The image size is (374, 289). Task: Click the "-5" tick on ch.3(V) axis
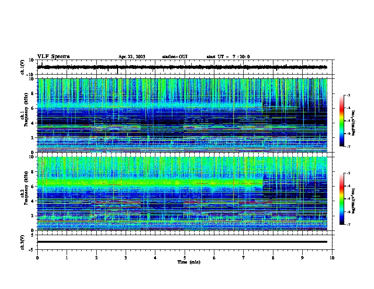32,250
